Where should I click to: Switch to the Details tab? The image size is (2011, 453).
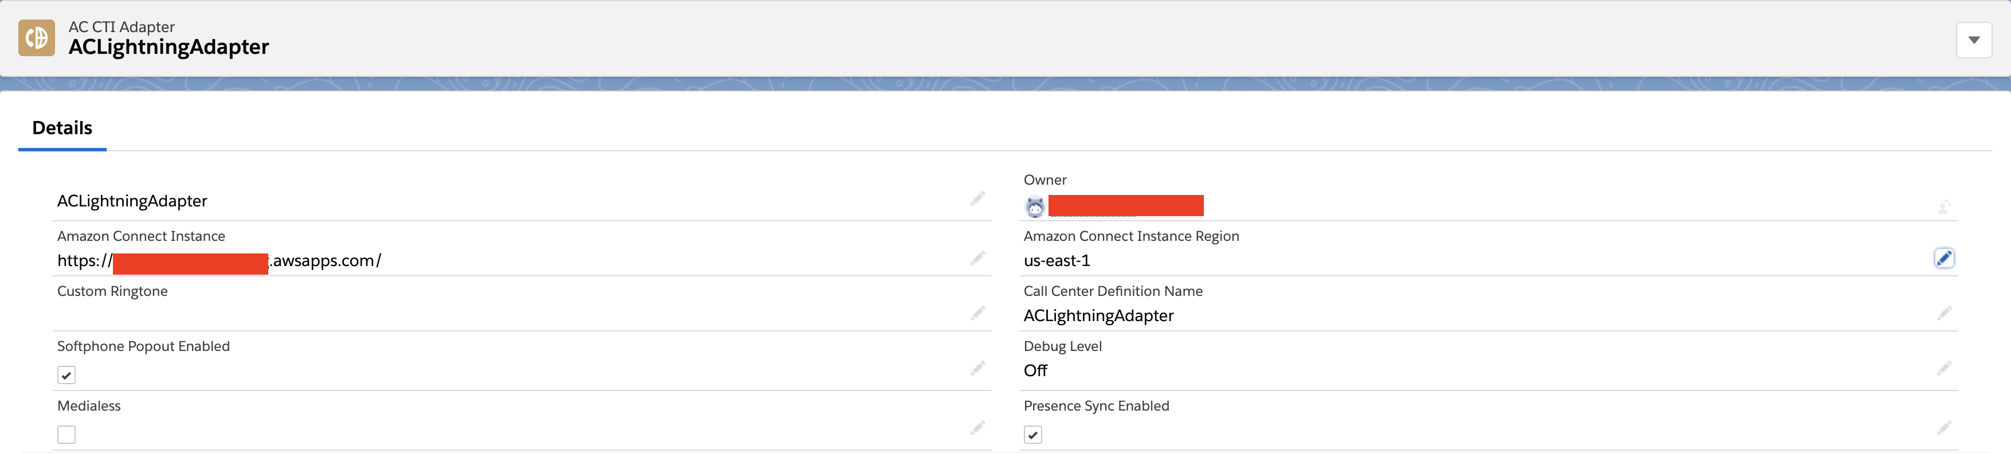tap(62, 128)
